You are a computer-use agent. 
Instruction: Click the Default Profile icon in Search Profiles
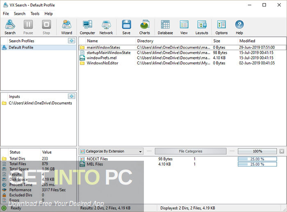point(4,48)
